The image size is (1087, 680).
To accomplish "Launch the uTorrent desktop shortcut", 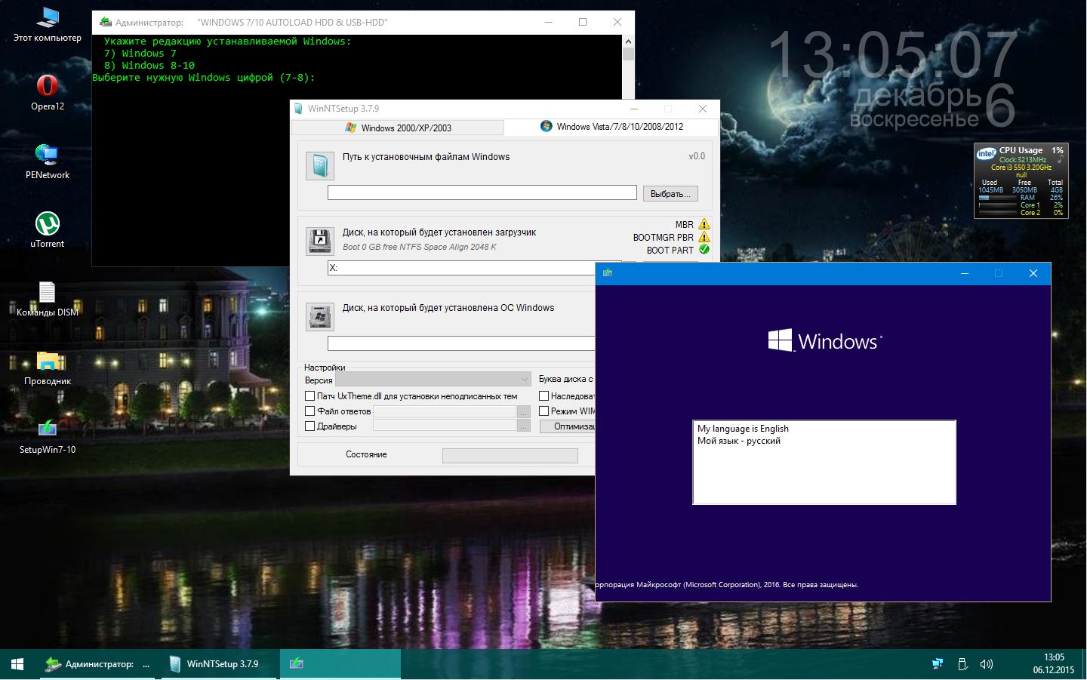I will point(47,229).
